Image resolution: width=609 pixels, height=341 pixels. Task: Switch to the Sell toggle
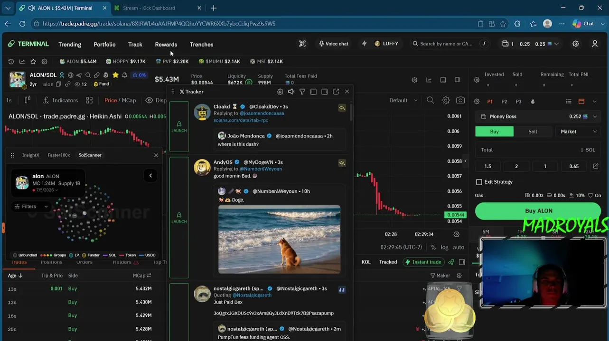533,132
